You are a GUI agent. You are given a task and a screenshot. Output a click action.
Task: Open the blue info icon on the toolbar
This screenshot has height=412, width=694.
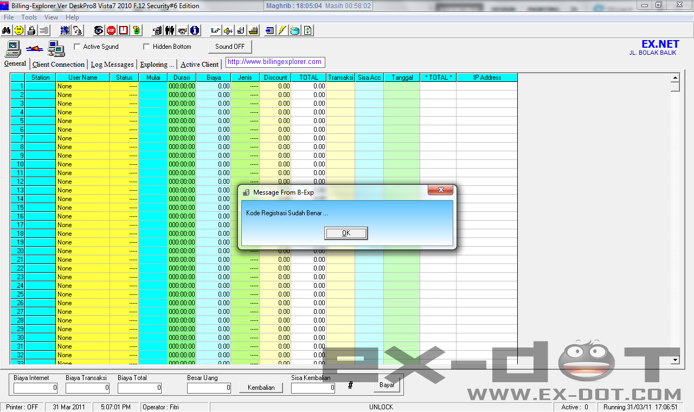point(194,30)
